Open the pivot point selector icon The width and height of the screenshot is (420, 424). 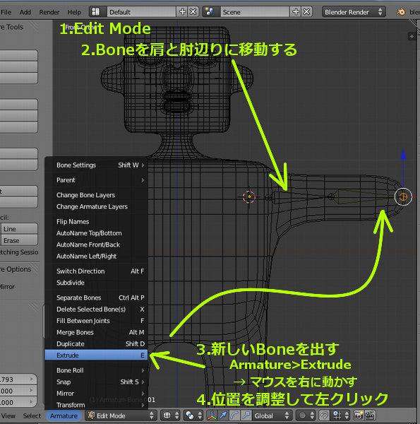click(194, 416)
